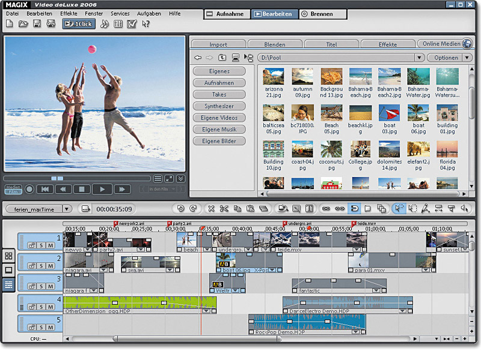Solo track 1 with the S button
481x360 pixels.
pos(41,245)
